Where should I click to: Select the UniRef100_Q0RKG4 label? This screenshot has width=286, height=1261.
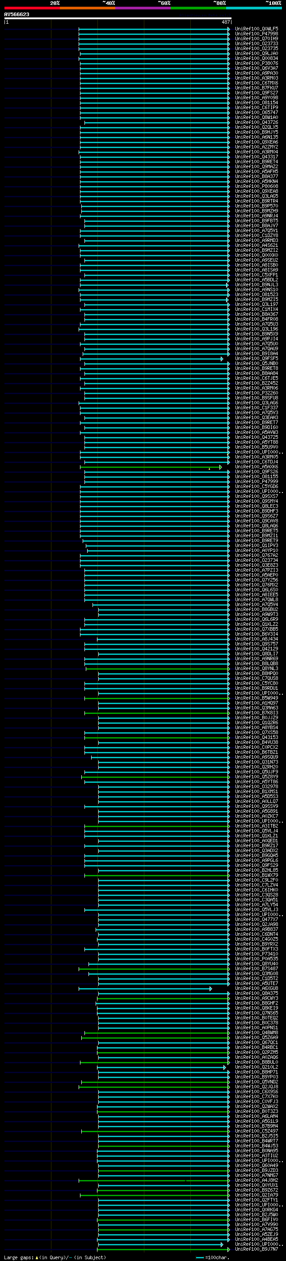click(x=257, y=1210)
